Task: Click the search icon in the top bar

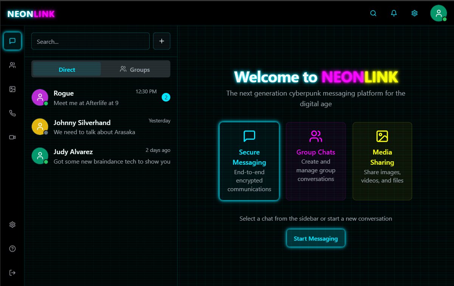Action: (373, 13)
